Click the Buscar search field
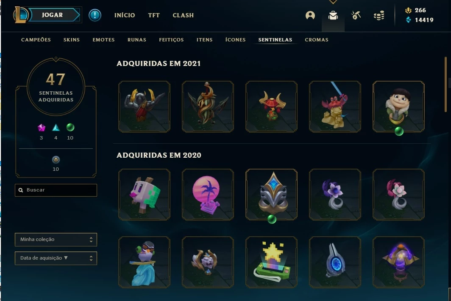The image size is (451, 301). coord(56,190)
